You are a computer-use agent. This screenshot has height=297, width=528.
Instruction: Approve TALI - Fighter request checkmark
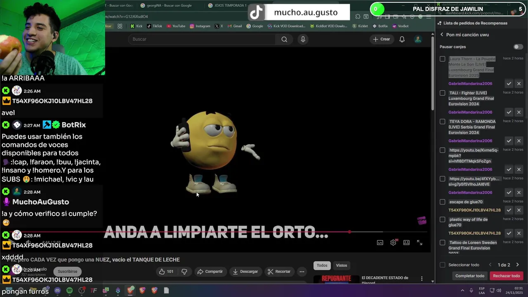coord(509,112)
